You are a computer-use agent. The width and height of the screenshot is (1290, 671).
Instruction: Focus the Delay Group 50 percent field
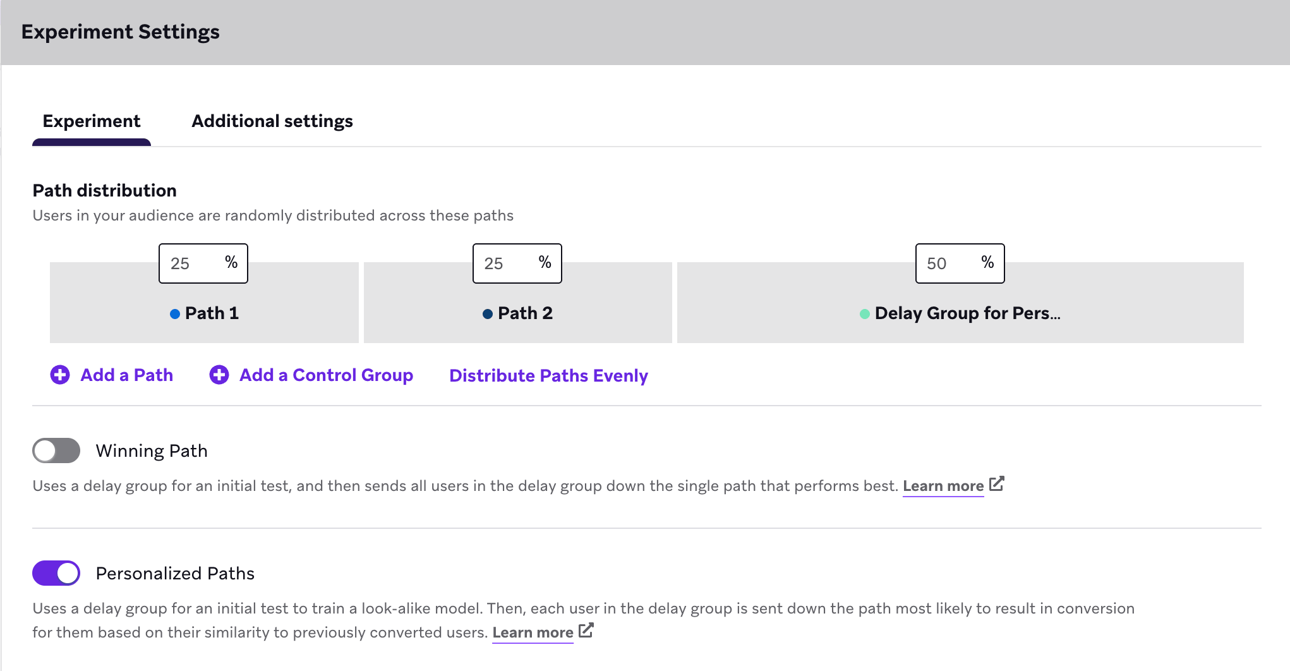[x=960, y=263]
